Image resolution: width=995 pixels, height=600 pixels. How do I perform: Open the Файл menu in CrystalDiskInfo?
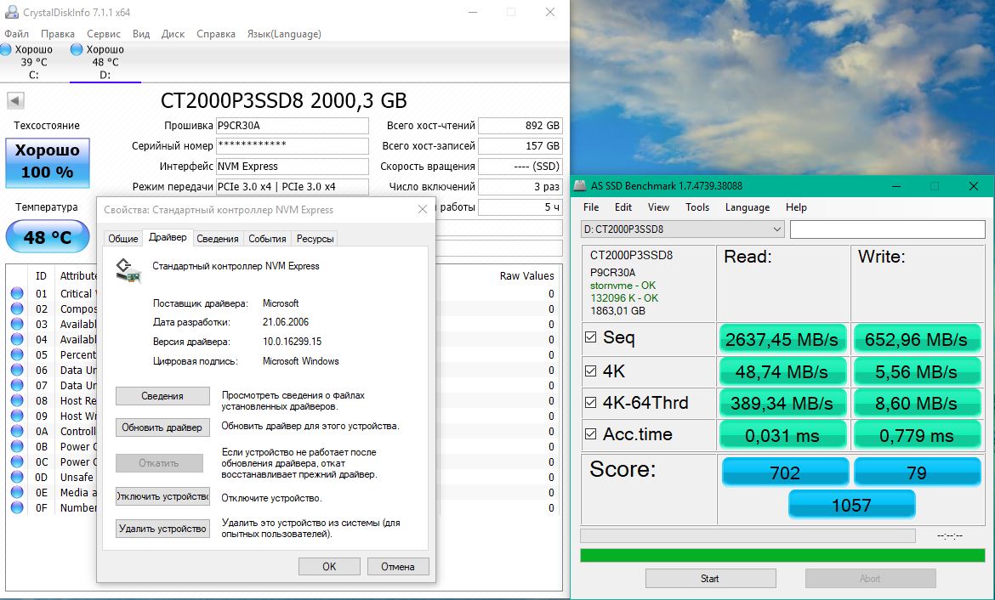click(16, 34)
